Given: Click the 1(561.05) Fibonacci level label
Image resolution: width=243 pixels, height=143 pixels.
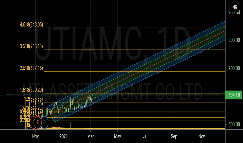Looking at the screenshot, I should (35, 103).
